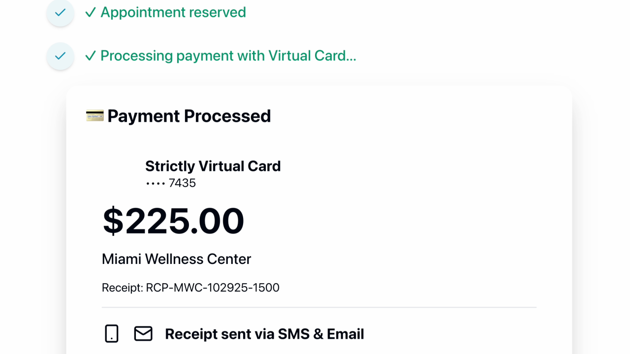Screen dimensions: 630x354
Task: Select the Processing payment with Virtual Card step
Action: coord(228,56)
